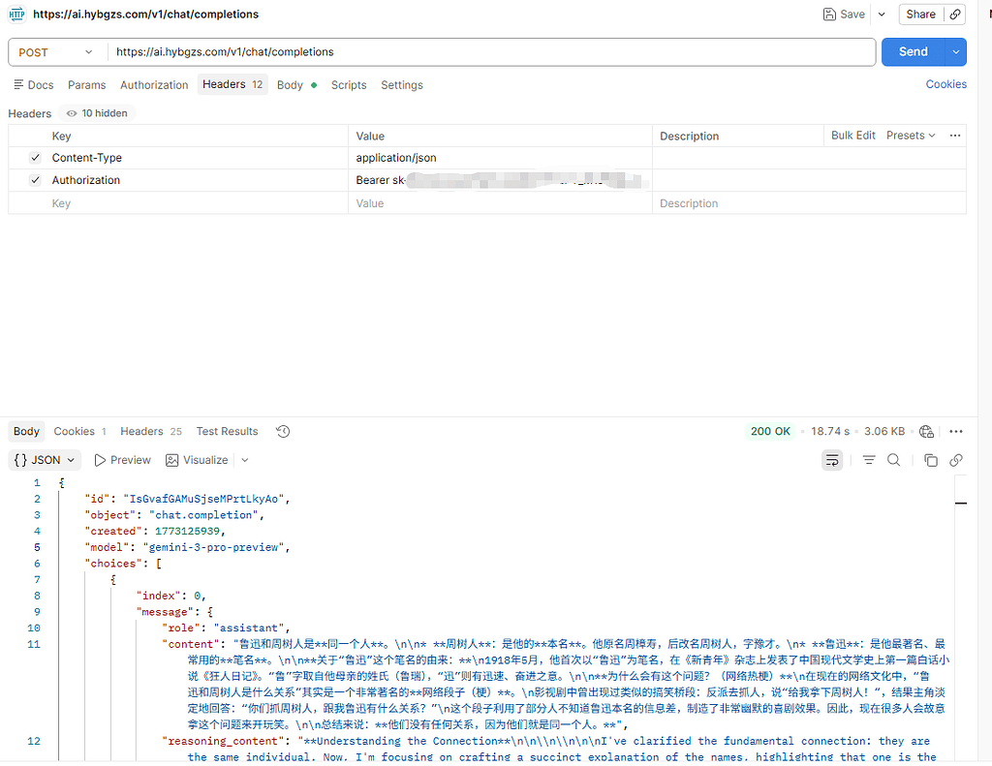This screenshot has width=992, height=766.
Task: Open the JSON format dropdown
Action: click(x=45, y=460)
